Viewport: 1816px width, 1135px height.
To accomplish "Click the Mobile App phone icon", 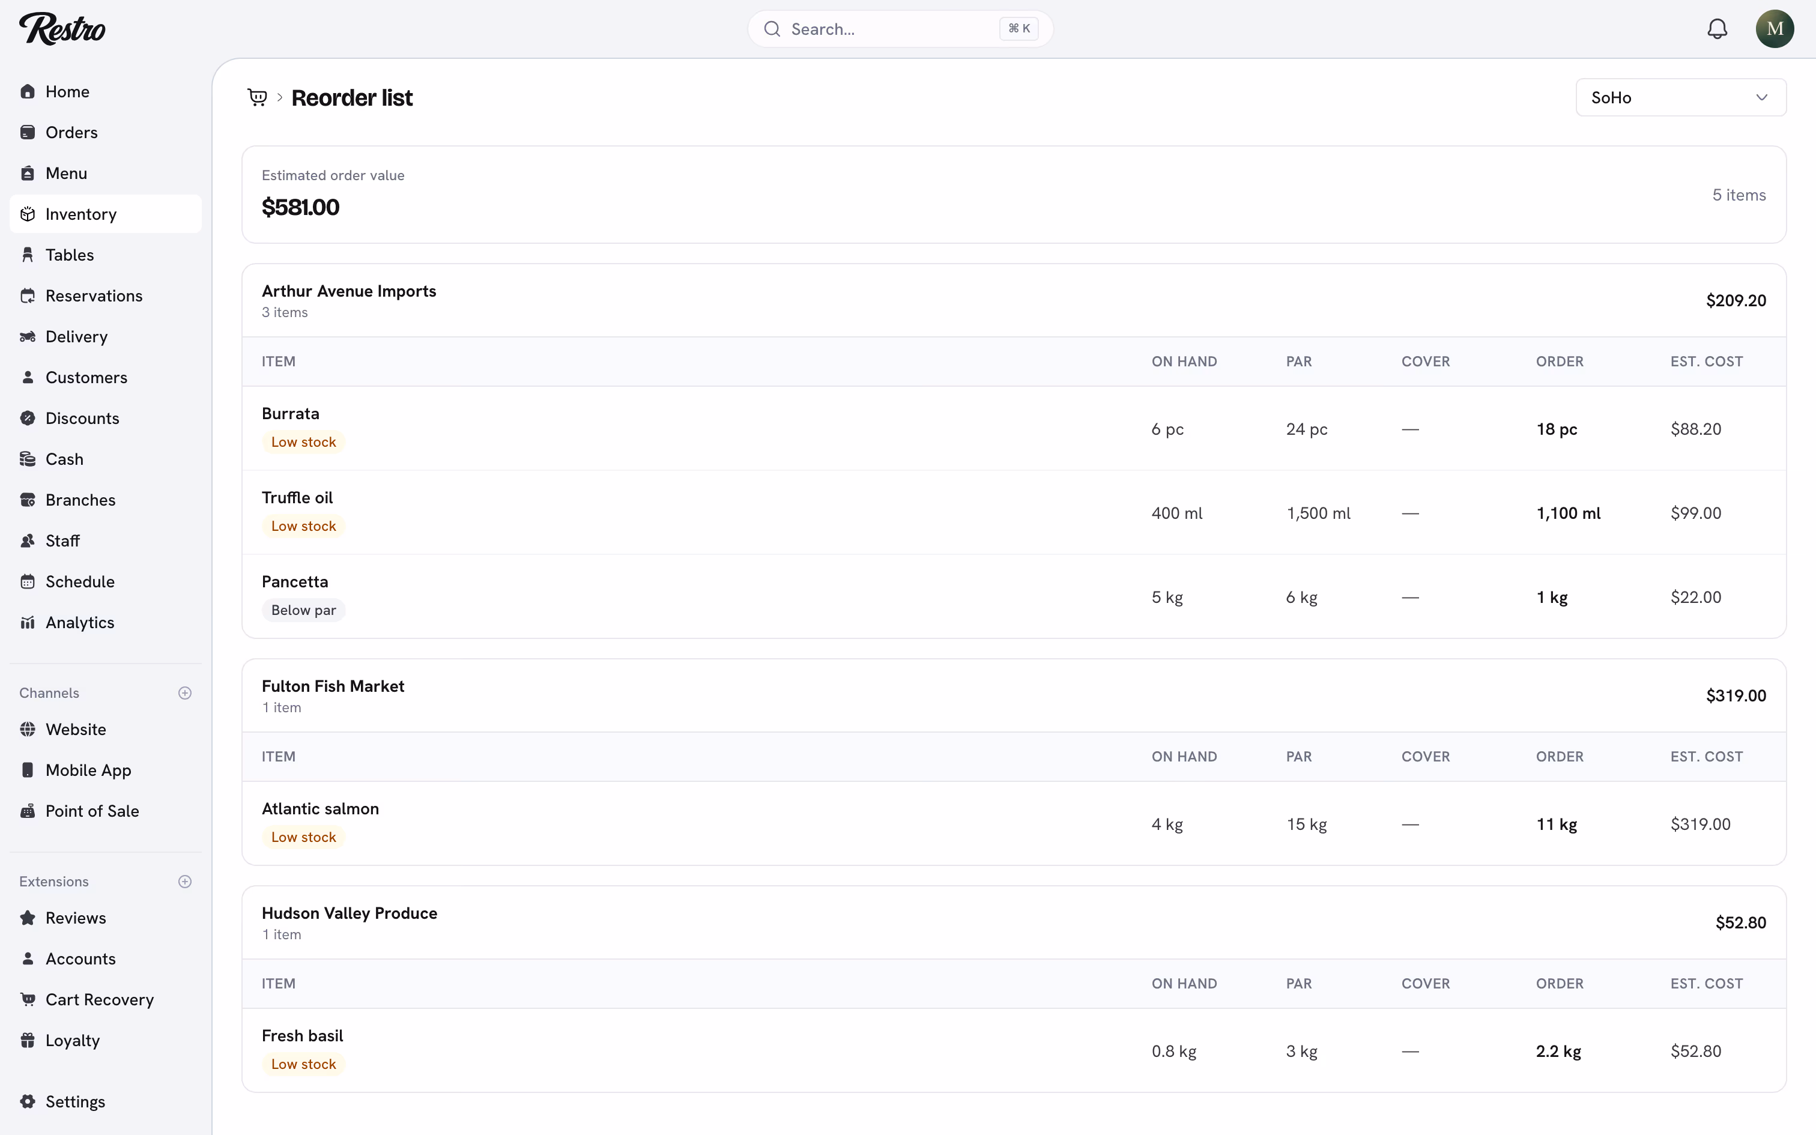I will point(28,770).
